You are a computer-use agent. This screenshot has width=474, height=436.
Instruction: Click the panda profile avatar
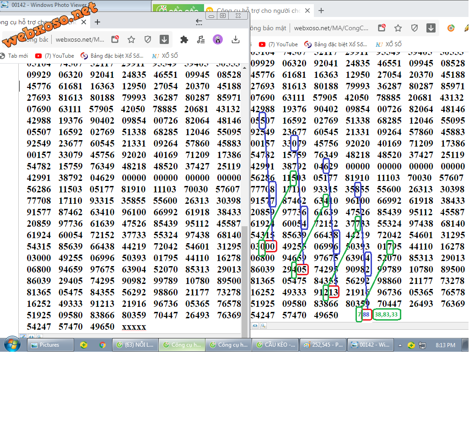(x=218, y=39)
